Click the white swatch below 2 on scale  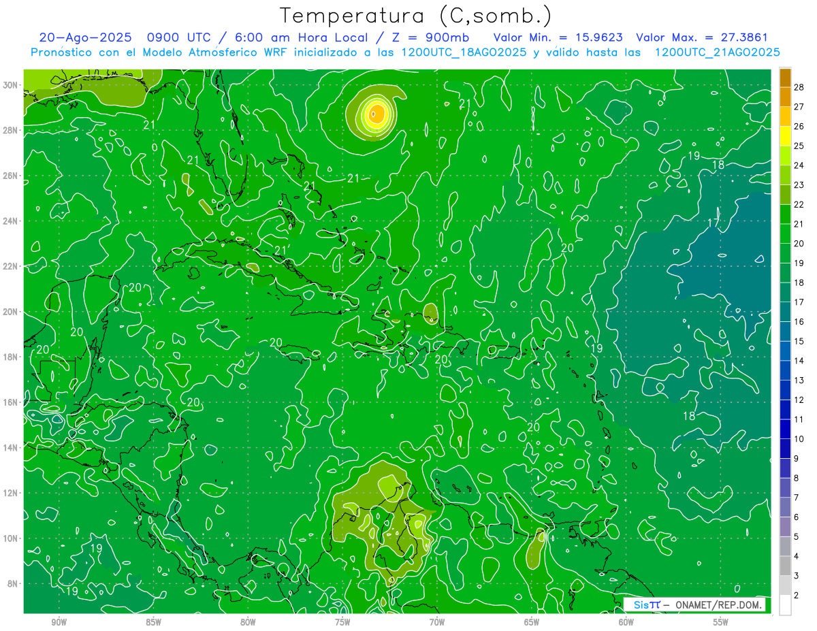point(785,605)
